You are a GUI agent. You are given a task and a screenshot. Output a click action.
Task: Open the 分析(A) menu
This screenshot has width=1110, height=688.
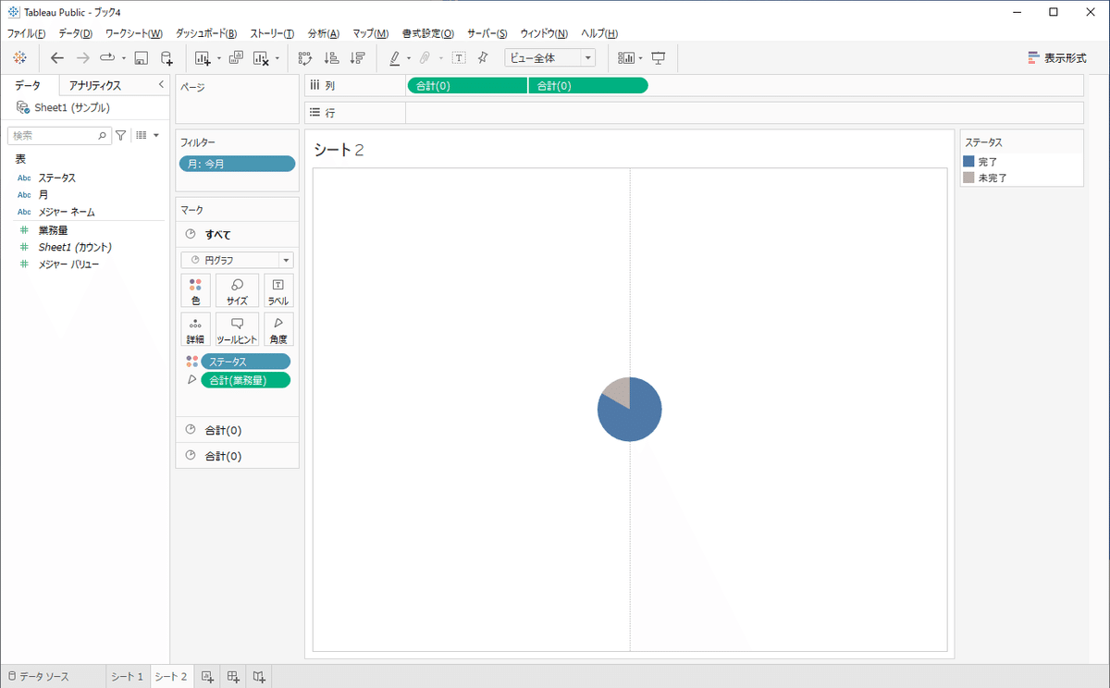click(324, 33)
